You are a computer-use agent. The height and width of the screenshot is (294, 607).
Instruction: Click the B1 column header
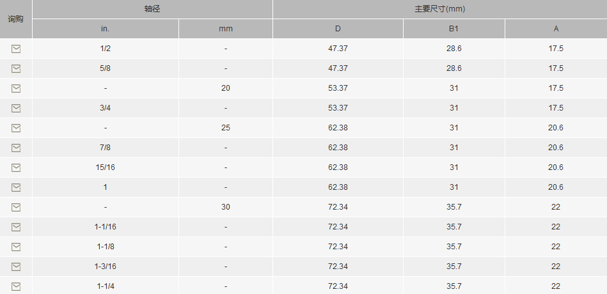tap(454, 29)
